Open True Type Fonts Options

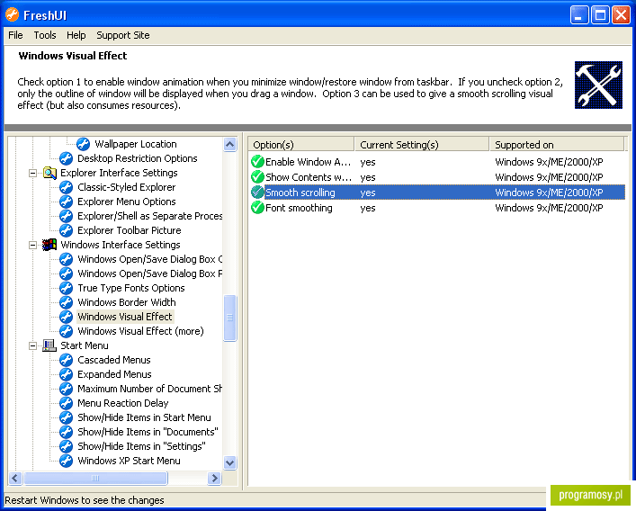point(131,288)
